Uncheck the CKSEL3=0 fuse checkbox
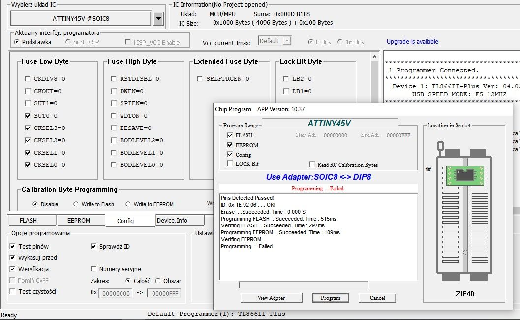 [x=28, y=128]
